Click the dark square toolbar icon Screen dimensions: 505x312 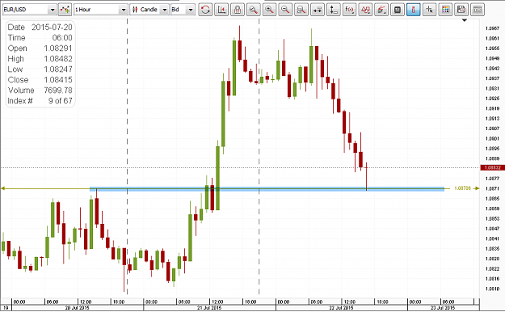coord(398,10)
